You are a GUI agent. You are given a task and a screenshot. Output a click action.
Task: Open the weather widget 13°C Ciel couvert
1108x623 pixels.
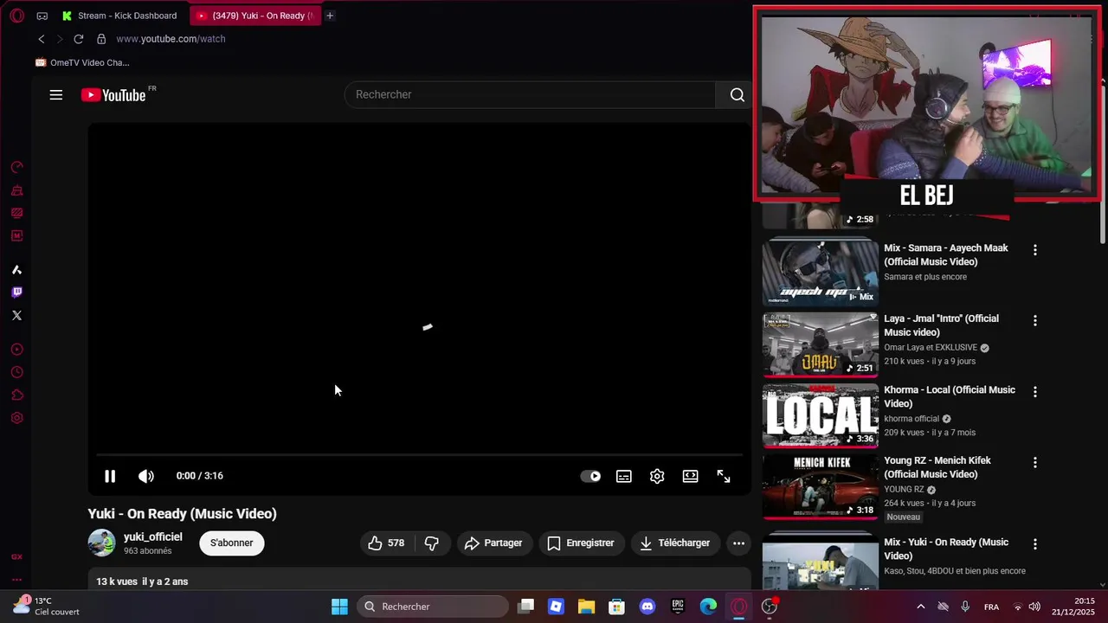[x=46, y=607]
